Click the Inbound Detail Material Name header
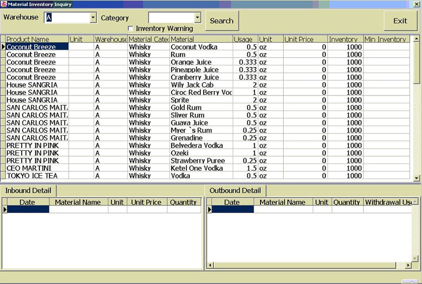 pyautogui.click(x=78, y=202)
